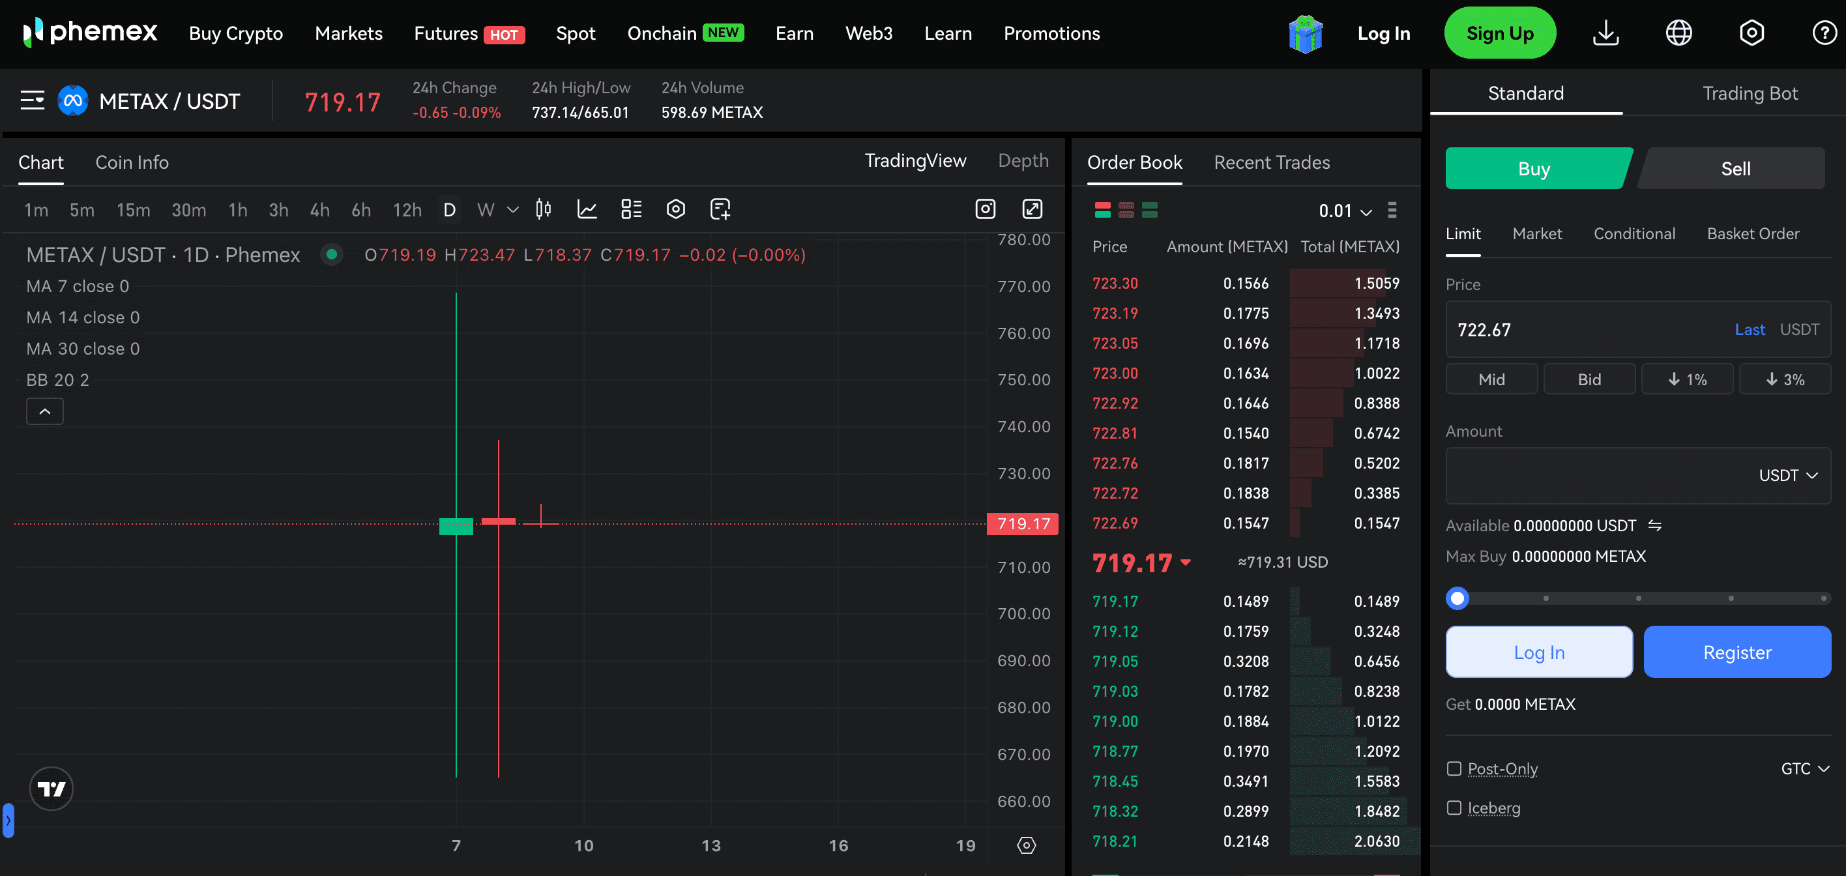Click the 723.30 ask price row
The height and width of the screenshot is (876, 1846).
(x=1246, y=283)
